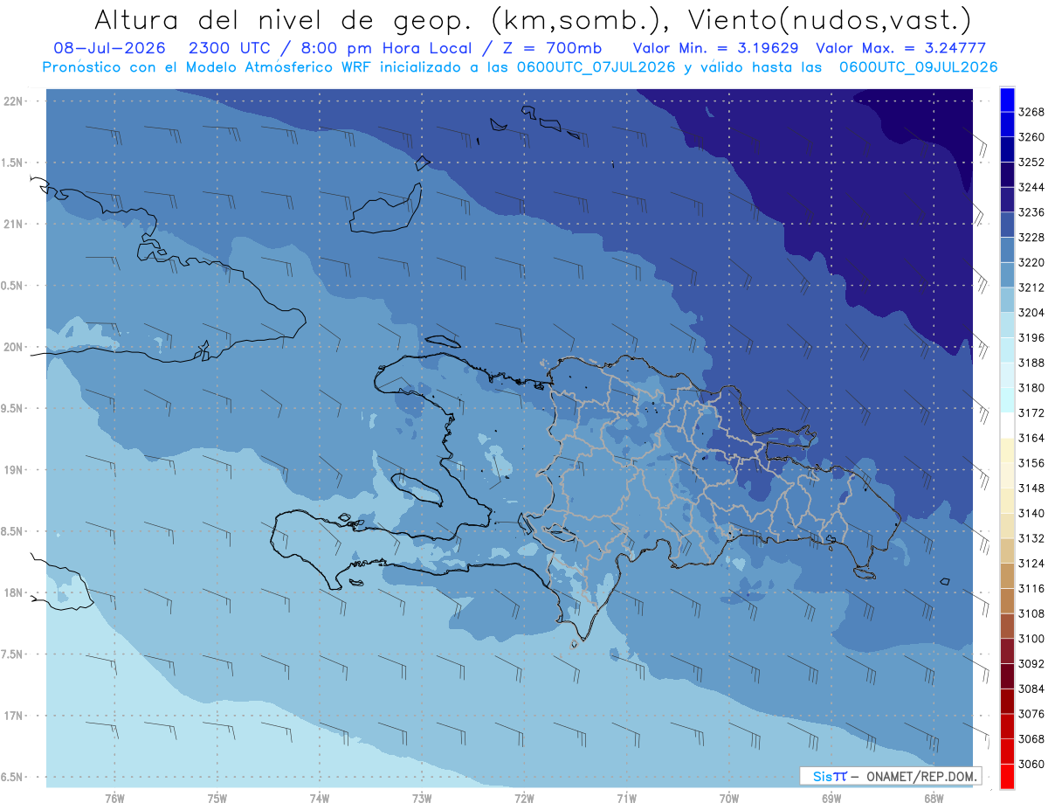Click the '73W' longitude axis label
The image size is (1048, 810).
(422, 798)
